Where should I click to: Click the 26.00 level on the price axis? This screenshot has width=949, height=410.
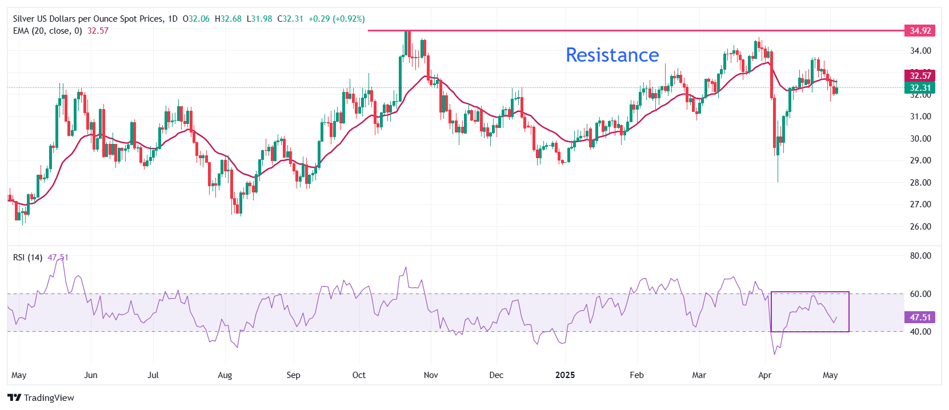(x=920, y=227)
